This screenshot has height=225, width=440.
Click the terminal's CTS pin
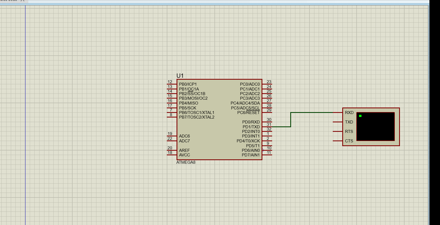[338, 141]
